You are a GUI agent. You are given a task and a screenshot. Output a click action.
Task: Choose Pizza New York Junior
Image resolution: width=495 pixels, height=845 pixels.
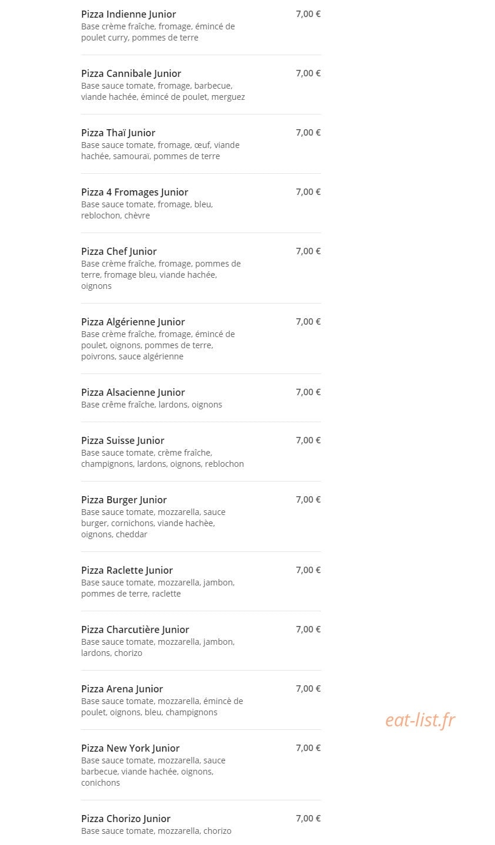(x=131, y=748)
